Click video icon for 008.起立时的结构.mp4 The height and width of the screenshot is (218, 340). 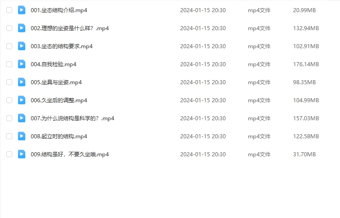coord(22,136)
